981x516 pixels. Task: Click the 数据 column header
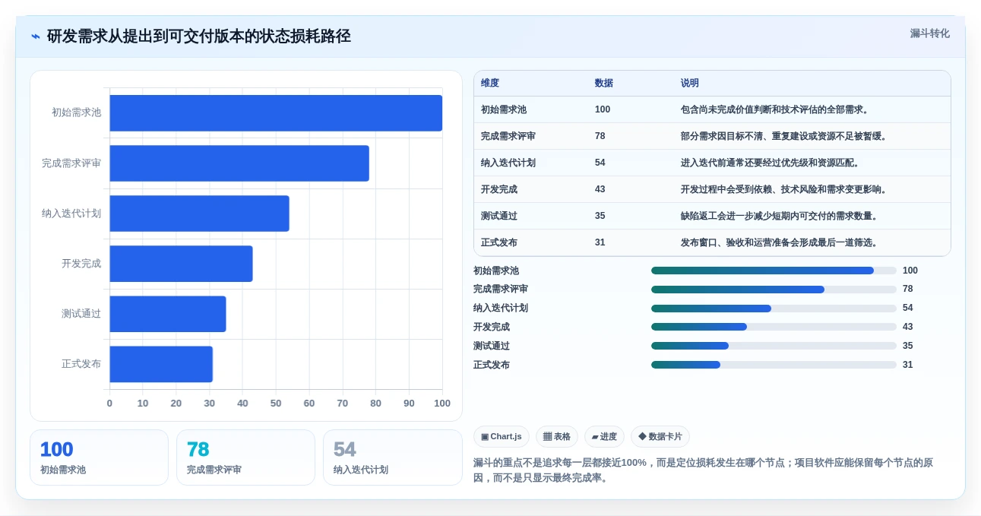tap(604, 83)
